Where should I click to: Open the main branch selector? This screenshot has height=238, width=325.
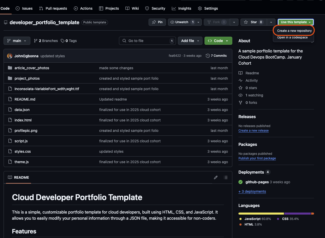click(x=17, y=41)
